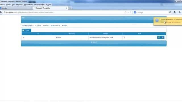Open the Historial browser menu

pyautogui.click(x=19, y=5)
